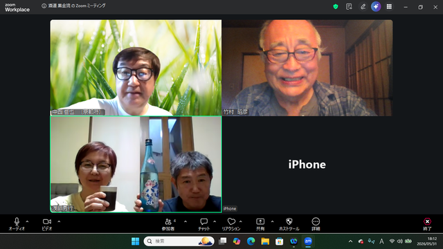Click the location tray icon
This screenshot has height=249, width=443.
pos(371,241)
